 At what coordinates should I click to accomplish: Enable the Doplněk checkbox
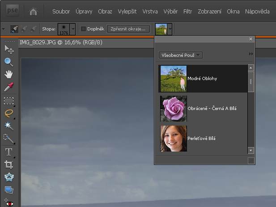pyautogui.click(x=83, y=29)
